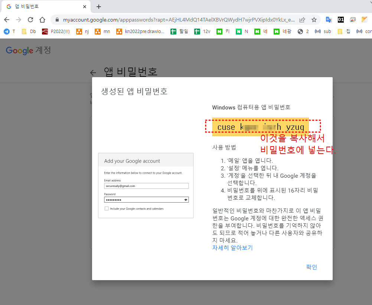Open the 12v bookmark
The width and height of the screenshot is (372, 305).
pos(202,31)
